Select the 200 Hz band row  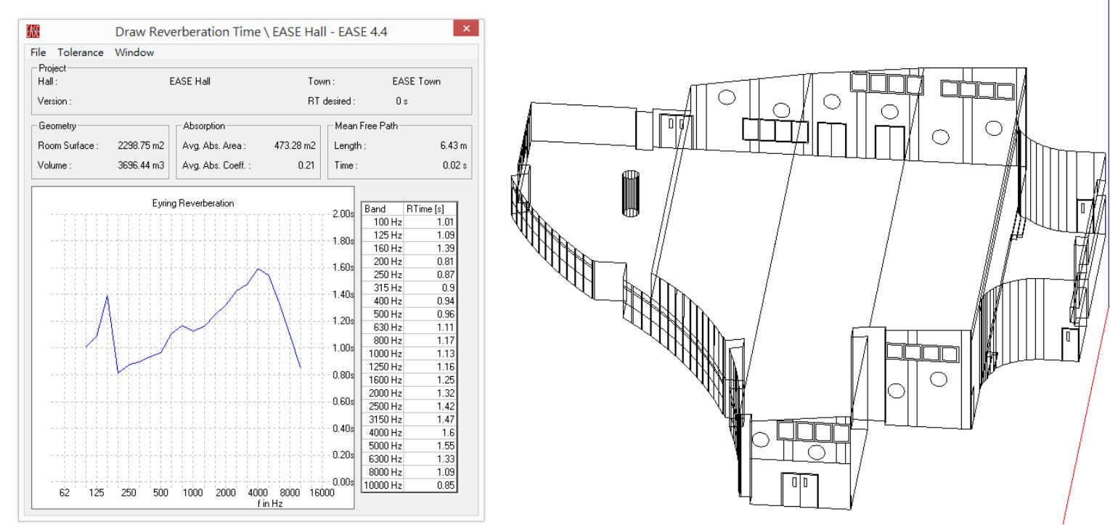409,261
